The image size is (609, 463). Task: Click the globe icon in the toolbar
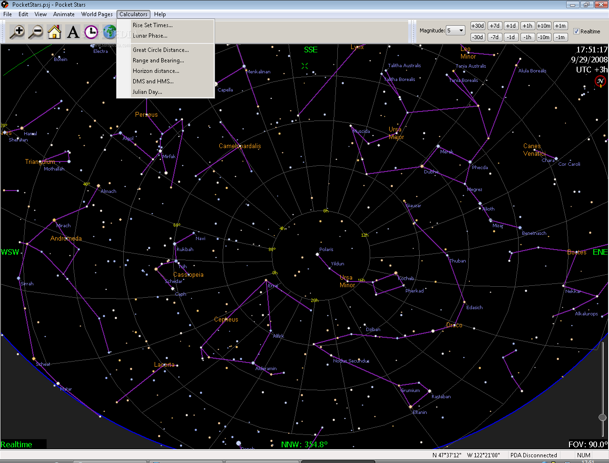[x=109, y=32]
